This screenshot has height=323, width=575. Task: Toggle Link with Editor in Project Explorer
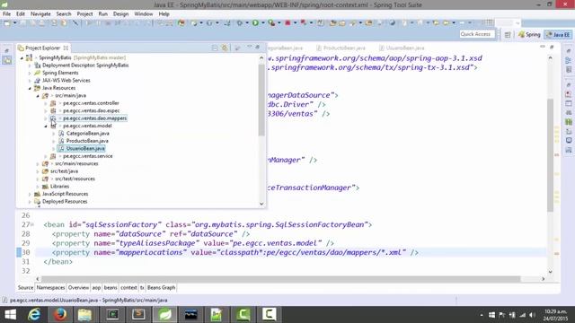click(x=225, y=48)
